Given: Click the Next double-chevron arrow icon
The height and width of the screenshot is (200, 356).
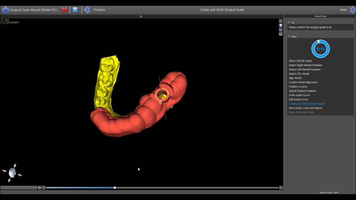Looking at the screenshot, I should tap(352, 10).
